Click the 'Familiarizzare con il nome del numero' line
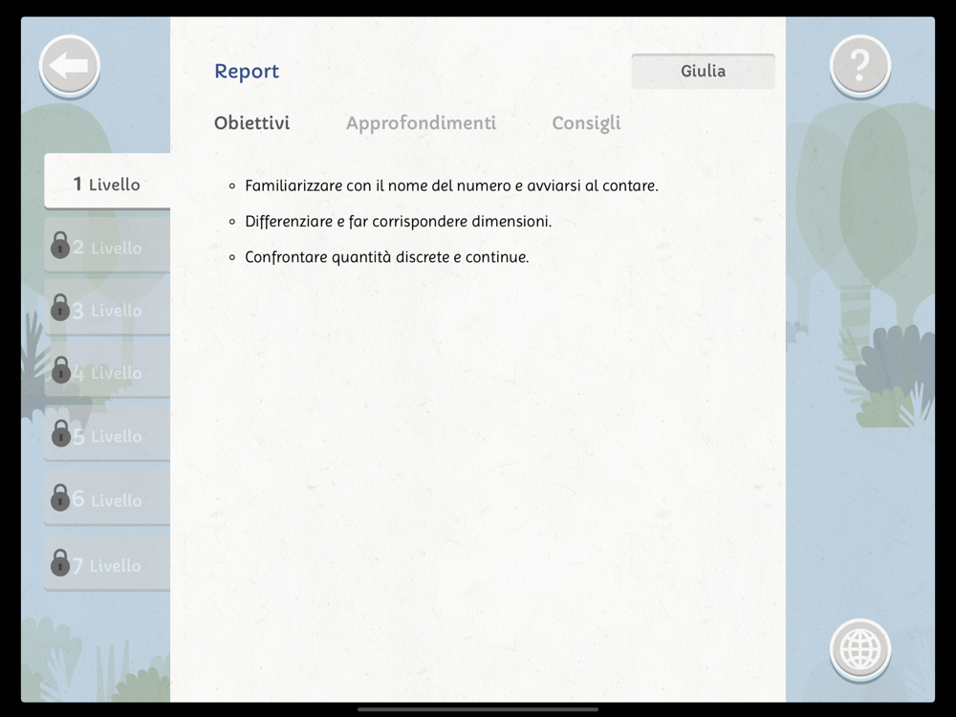The height and width of the screenshot is (717, 956). tap(451, 185)
